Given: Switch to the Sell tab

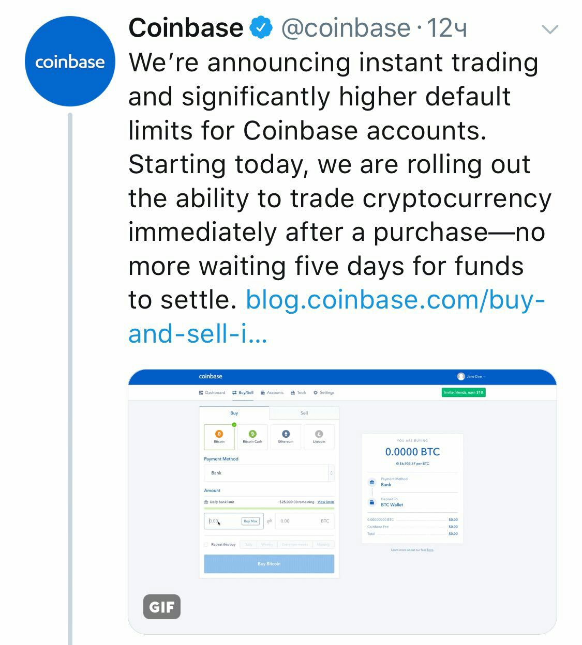Looking at the screenshot, I should point(304,413).
